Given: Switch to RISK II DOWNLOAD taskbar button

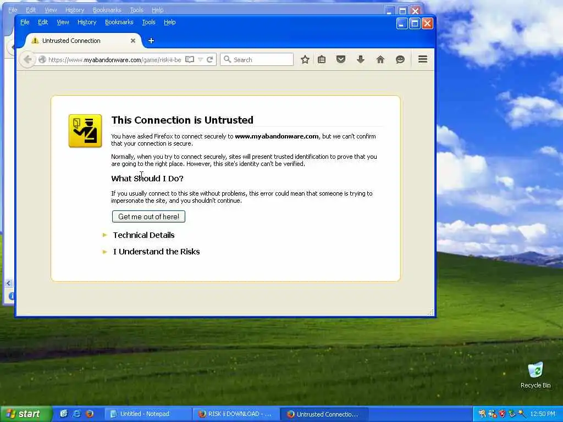Looking at the screenshot, I should pyautogui.click(x=236, y=414).
